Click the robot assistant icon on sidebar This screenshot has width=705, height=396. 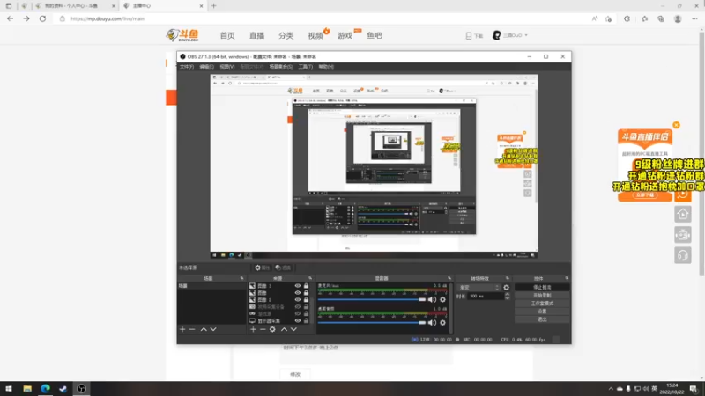(x=682, y=235)
